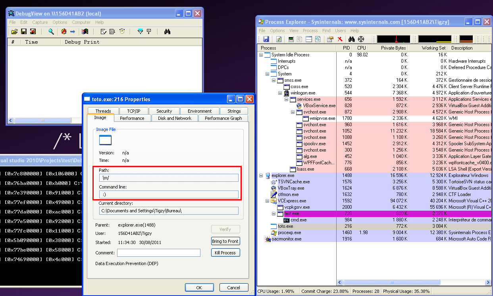This screenshot has height=296, width=493.
Task: Open the Process menu in Process Explorer
Action: (x=310, y=31)
